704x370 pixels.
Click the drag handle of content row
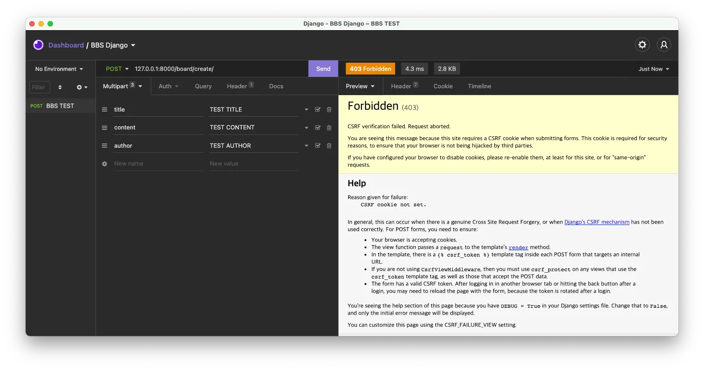105,128
